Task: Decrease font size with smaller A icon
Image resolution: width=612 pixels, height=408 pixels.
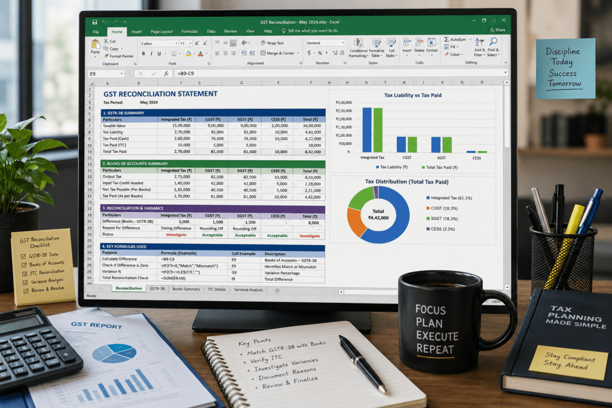Action: [x=205, y=43]
